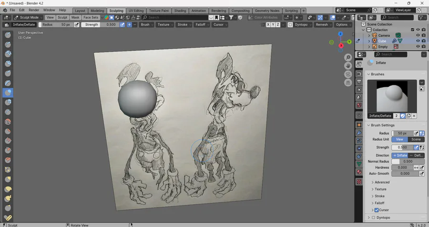Switch to the Shading workspace tab
This screenshot has height=227, width=429.
(180, 10)
